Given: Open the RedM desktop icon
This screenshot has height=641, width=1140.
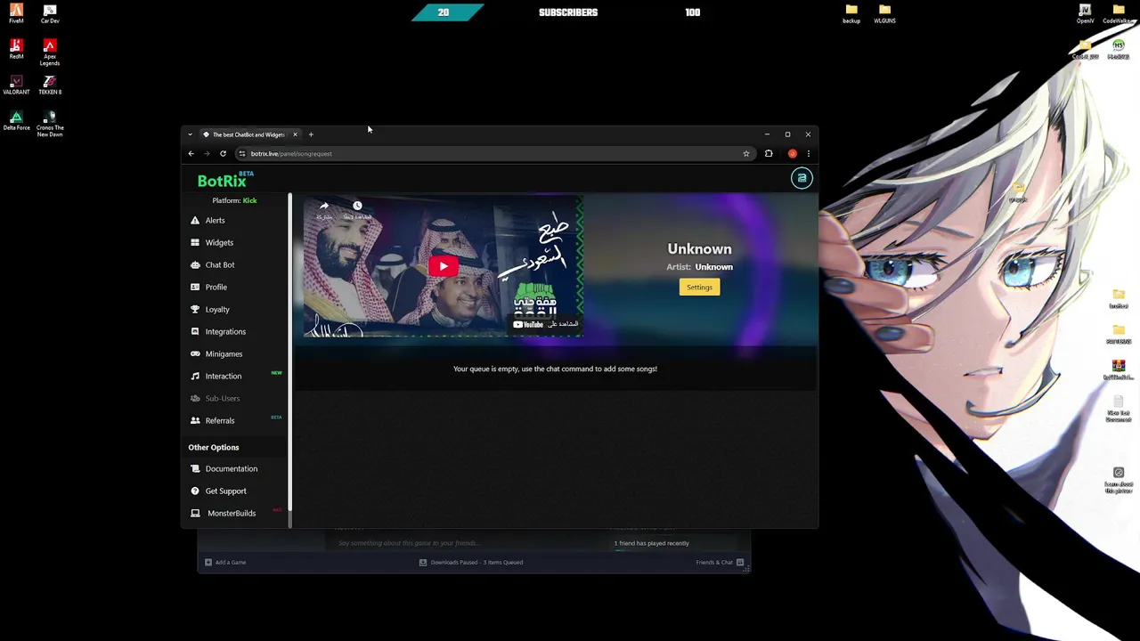Looking at the screenshot, I should (16, 50).
